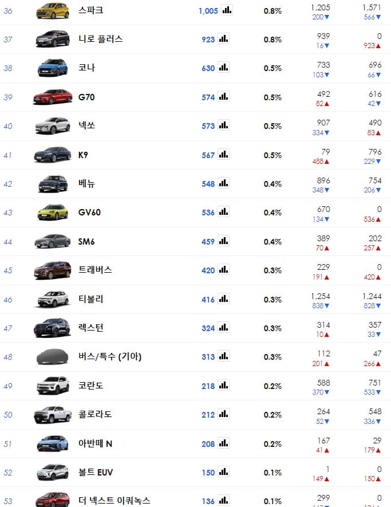This screenshot has height=507, width=391.
Task: Open the bar chart icon for 아반떼 N
Action: (x=223, y=443)
